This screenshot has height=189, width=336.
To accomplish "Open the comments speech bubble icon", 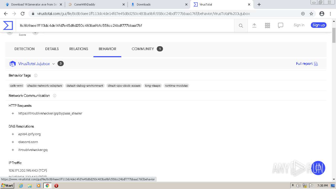I will point(281,25).
